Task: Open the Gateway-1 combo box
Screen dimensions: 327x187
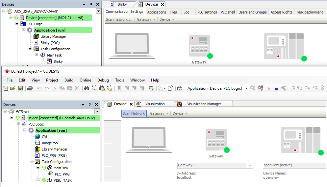Action: point(215,165)
